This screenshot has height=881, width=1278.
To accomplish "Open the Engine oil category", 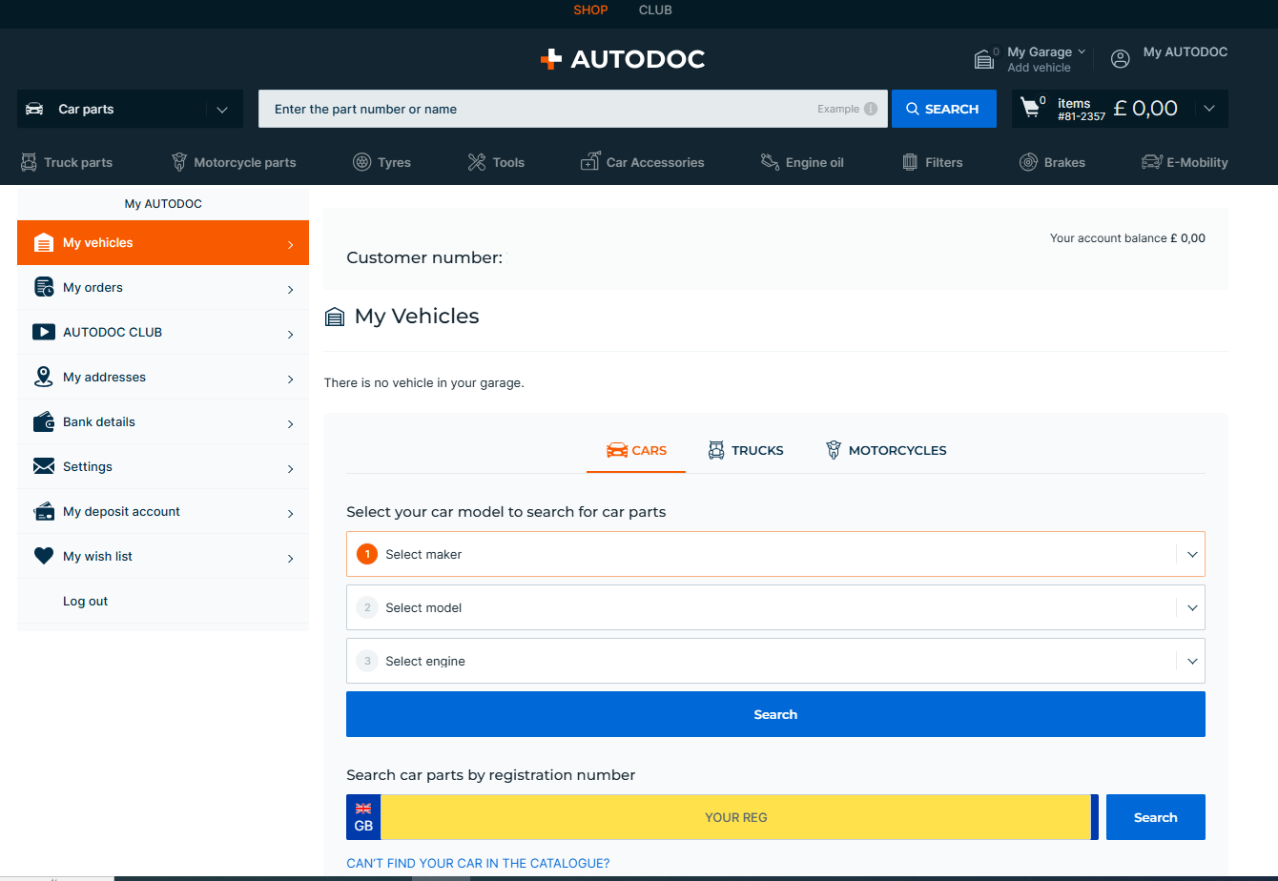I will [x=802, y=162].
